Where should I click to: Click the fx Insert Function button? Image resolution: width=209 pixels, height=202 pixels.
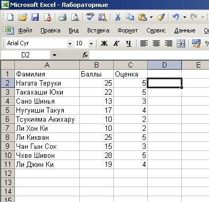(85, 55)
